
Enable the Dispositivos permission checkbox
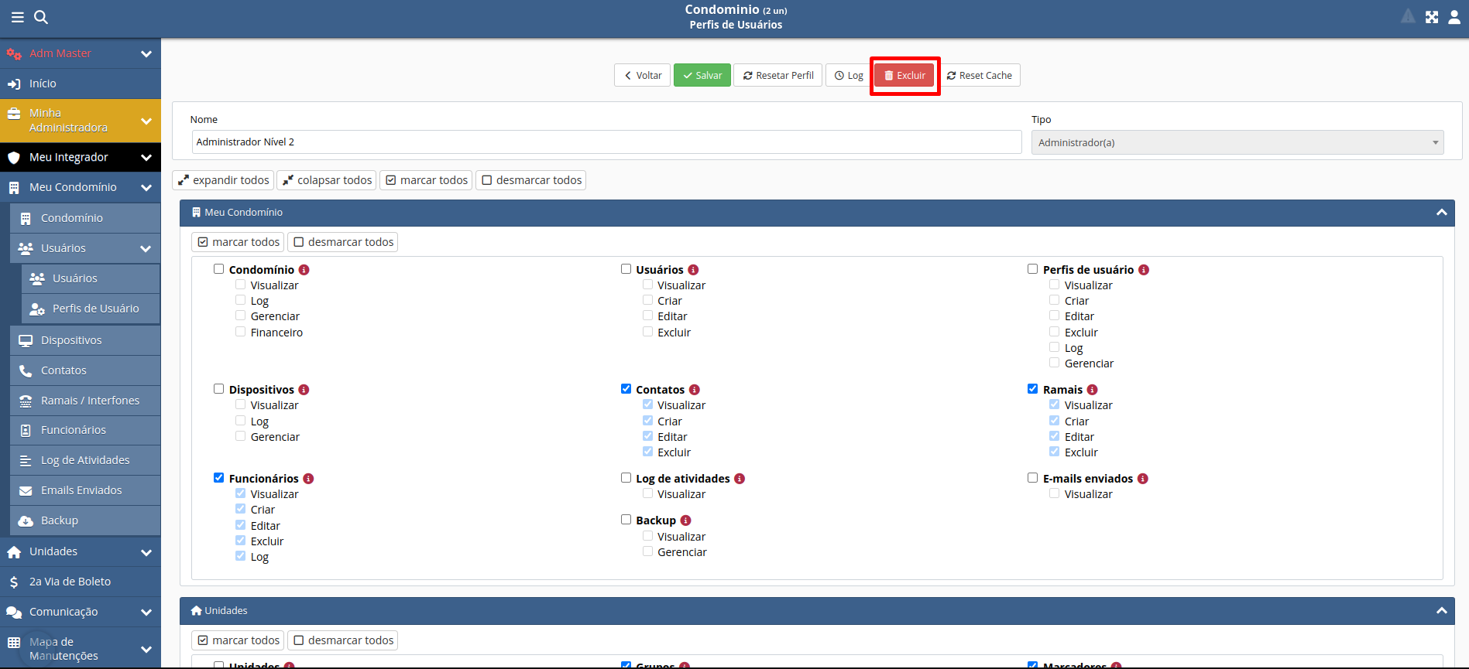click(219, 389)
